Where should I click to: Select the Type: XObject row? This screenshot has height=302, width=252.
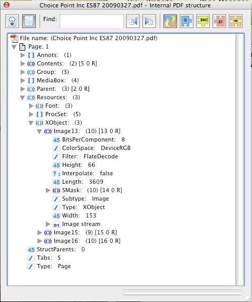(83, 207)
